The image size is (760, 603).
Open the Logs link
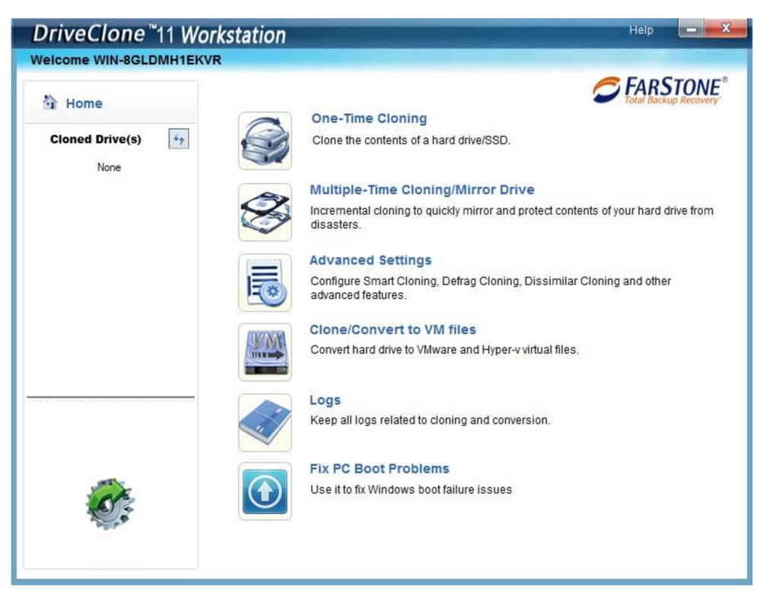326,401
